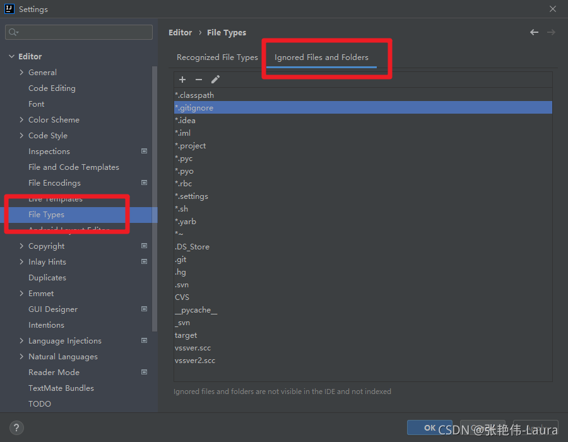Switch to Recognized File Types tab
This screenshot has width=568, height=442.
pos(217,57)
